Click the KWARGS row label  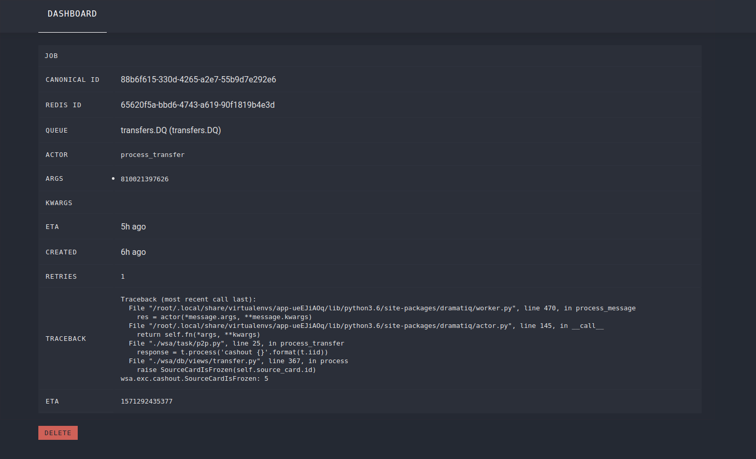(59, 203)
